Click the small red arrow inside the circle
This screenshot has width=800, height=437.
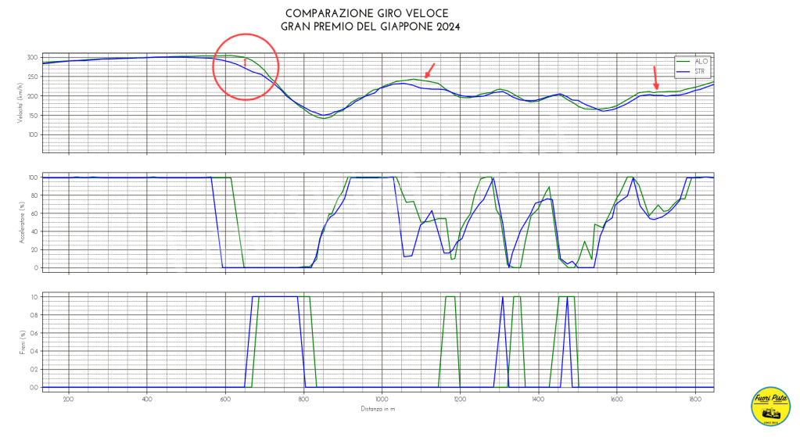click(x=245, y=63)
